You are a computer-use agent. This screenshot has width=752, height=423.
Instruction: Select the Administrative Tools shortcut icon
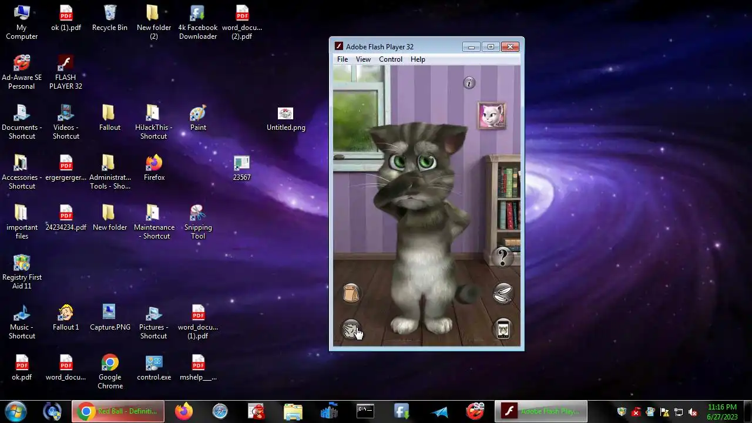tap(110, 172)
